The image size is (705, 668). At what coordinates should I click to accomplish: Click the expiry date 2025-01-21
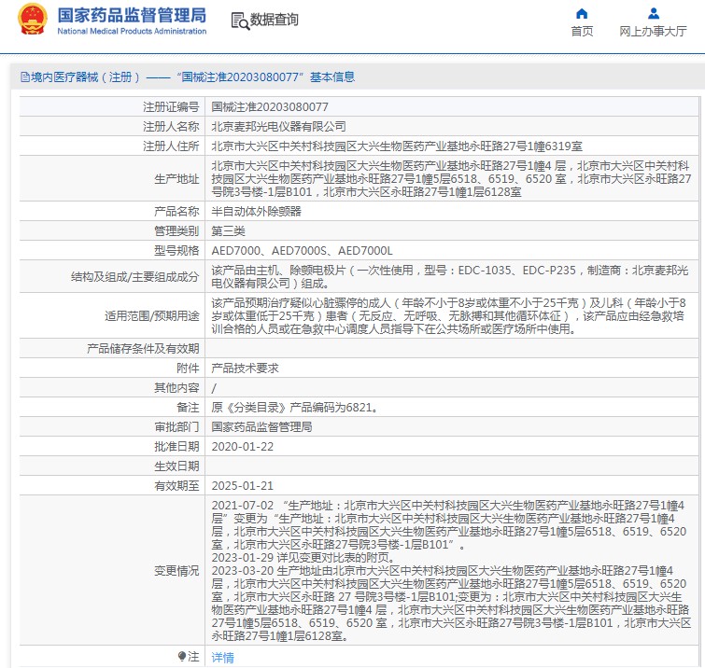point(242,486)
